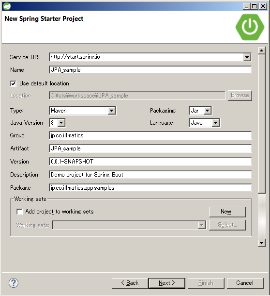The height and width of the screenshot is (296, 270).
Task: Click the help question mark icon
Action: [14, 283]
